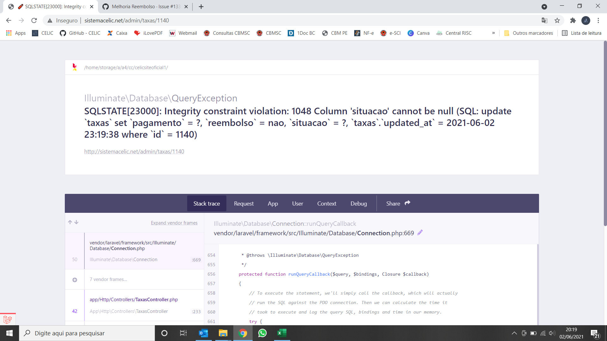Open the bookmarks overflow chevron
607x341 pixels.
[x=494, y=33]
